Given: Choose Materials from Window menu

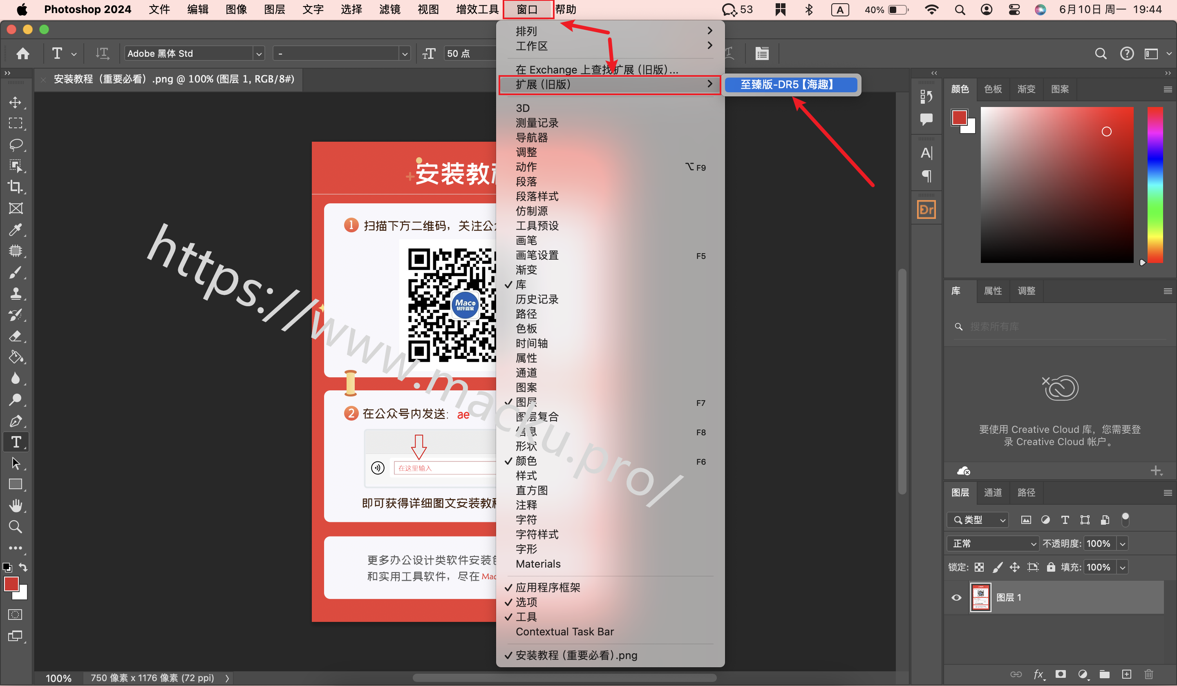Looking at the screenshot, I should pos(610,564).
